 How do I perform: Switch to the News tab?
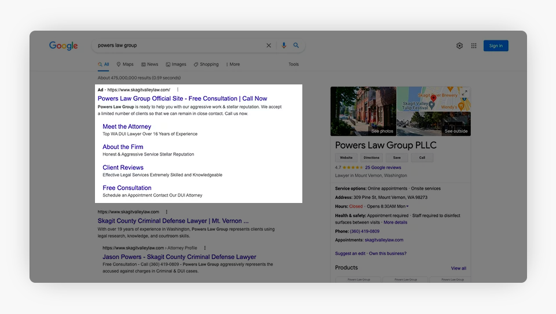click(x=149, y=64)
